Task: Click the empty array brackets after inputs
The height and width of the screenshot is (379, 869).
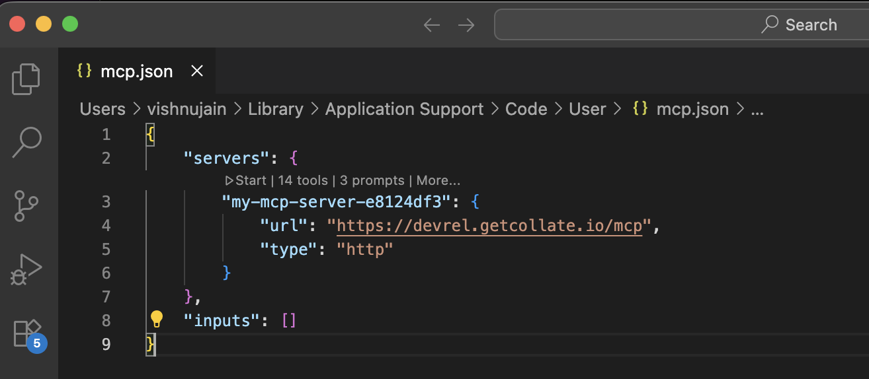Action: click(x=289, y=321)
